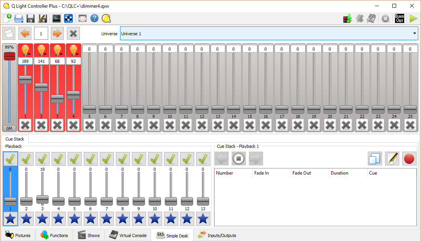421x242 pixels.
Task: Toggle playback 11 checkmark button
Action: 171,159
